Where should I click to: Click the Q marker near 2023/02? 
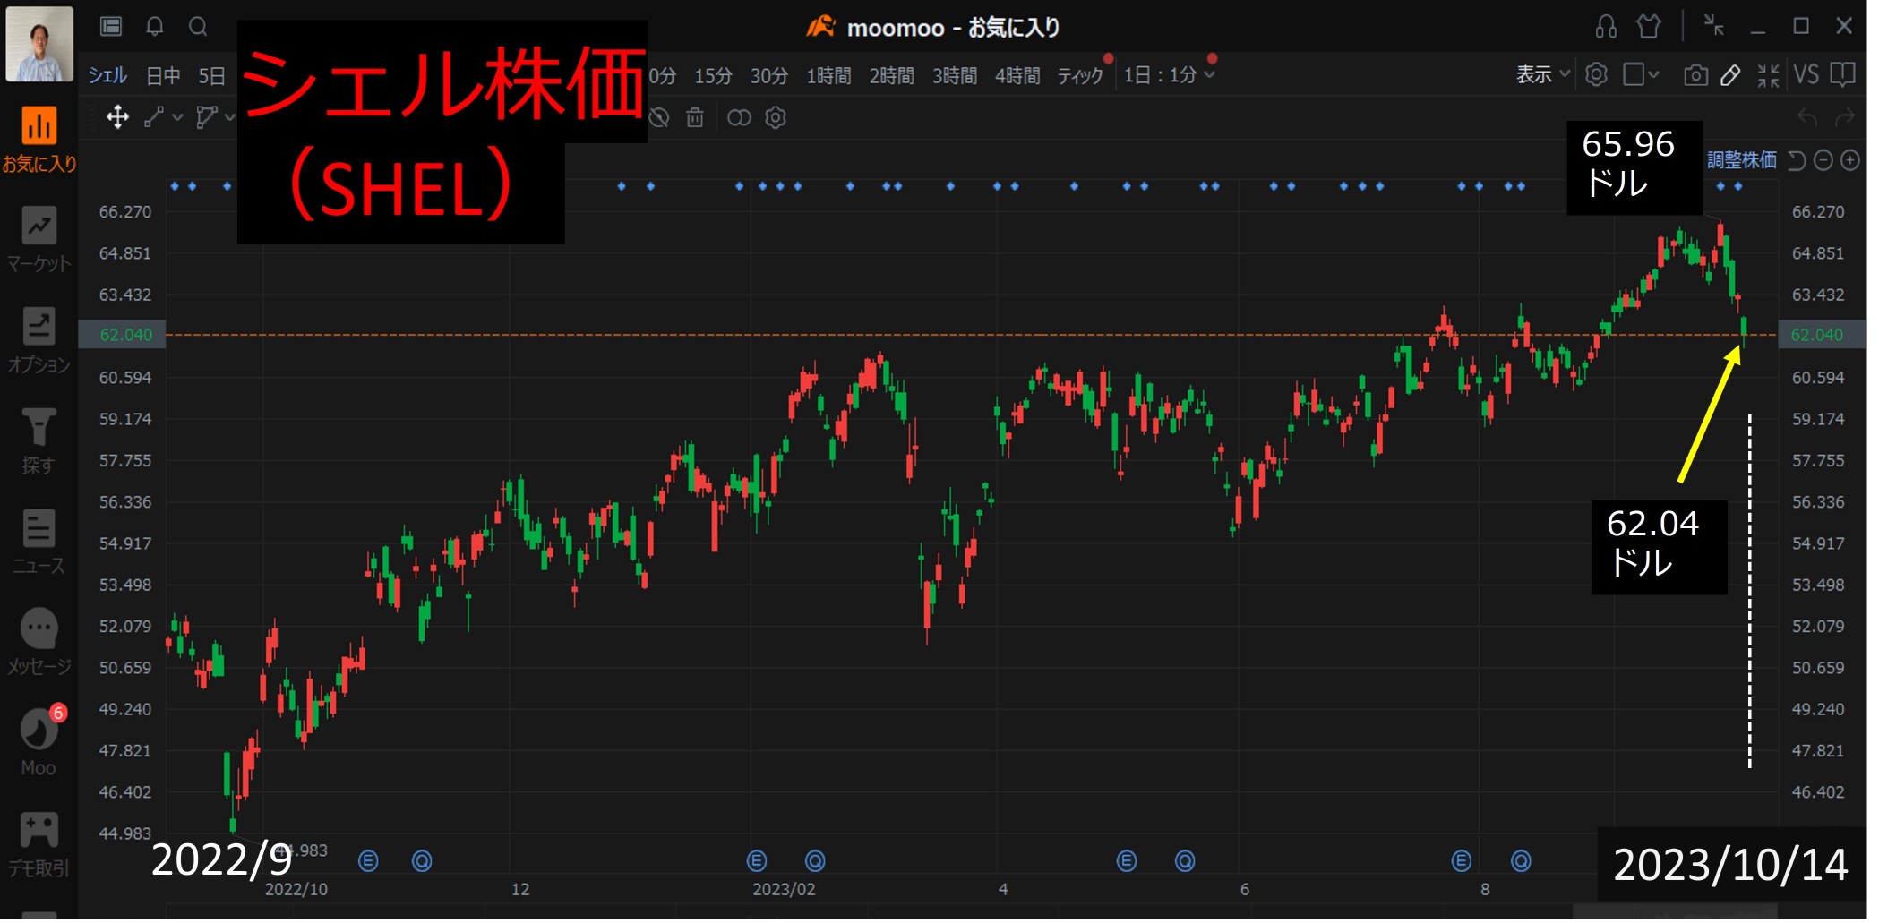click(815, 861)
